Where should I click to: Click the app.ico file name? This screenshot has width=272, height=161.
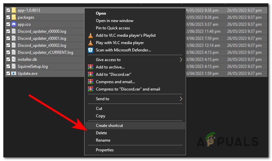coord(24,24)
